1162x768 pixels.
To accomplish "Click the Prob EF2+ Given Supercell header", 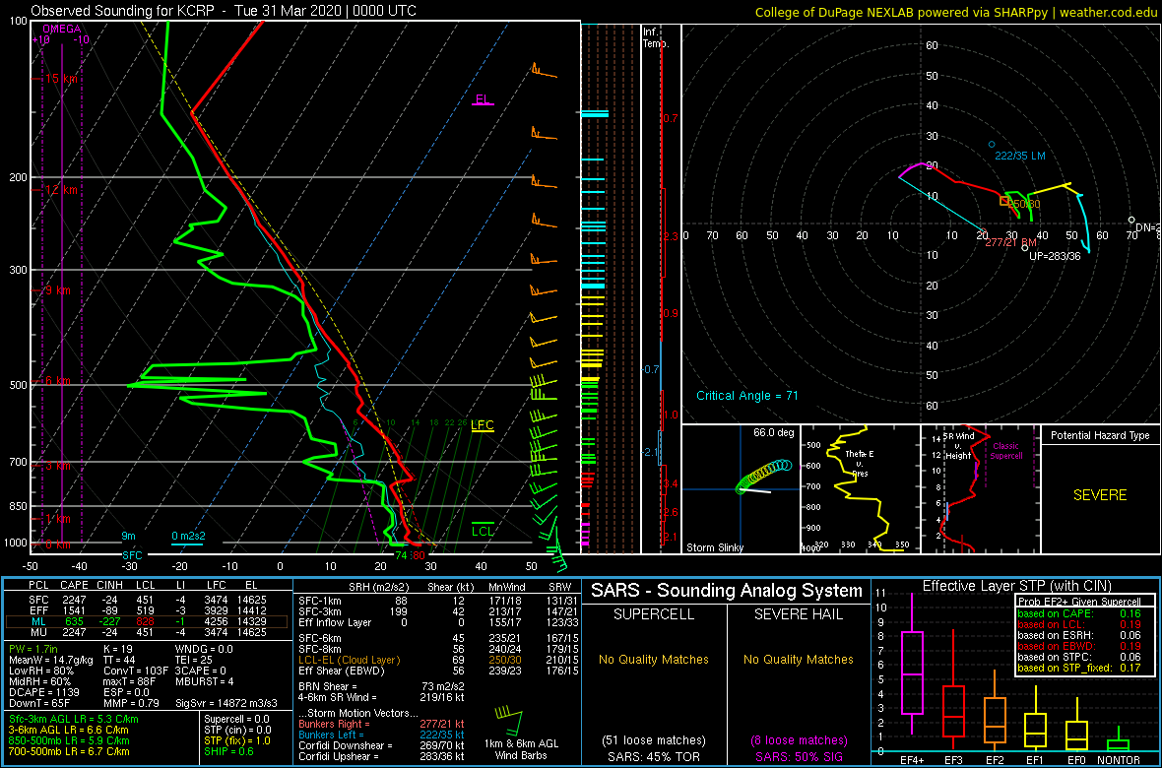I will click(x=1079, y=602).
